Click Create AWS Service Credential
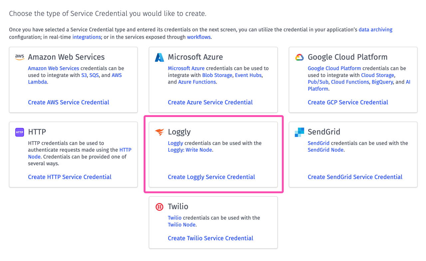Screen dimensions: 426x261 68,102
